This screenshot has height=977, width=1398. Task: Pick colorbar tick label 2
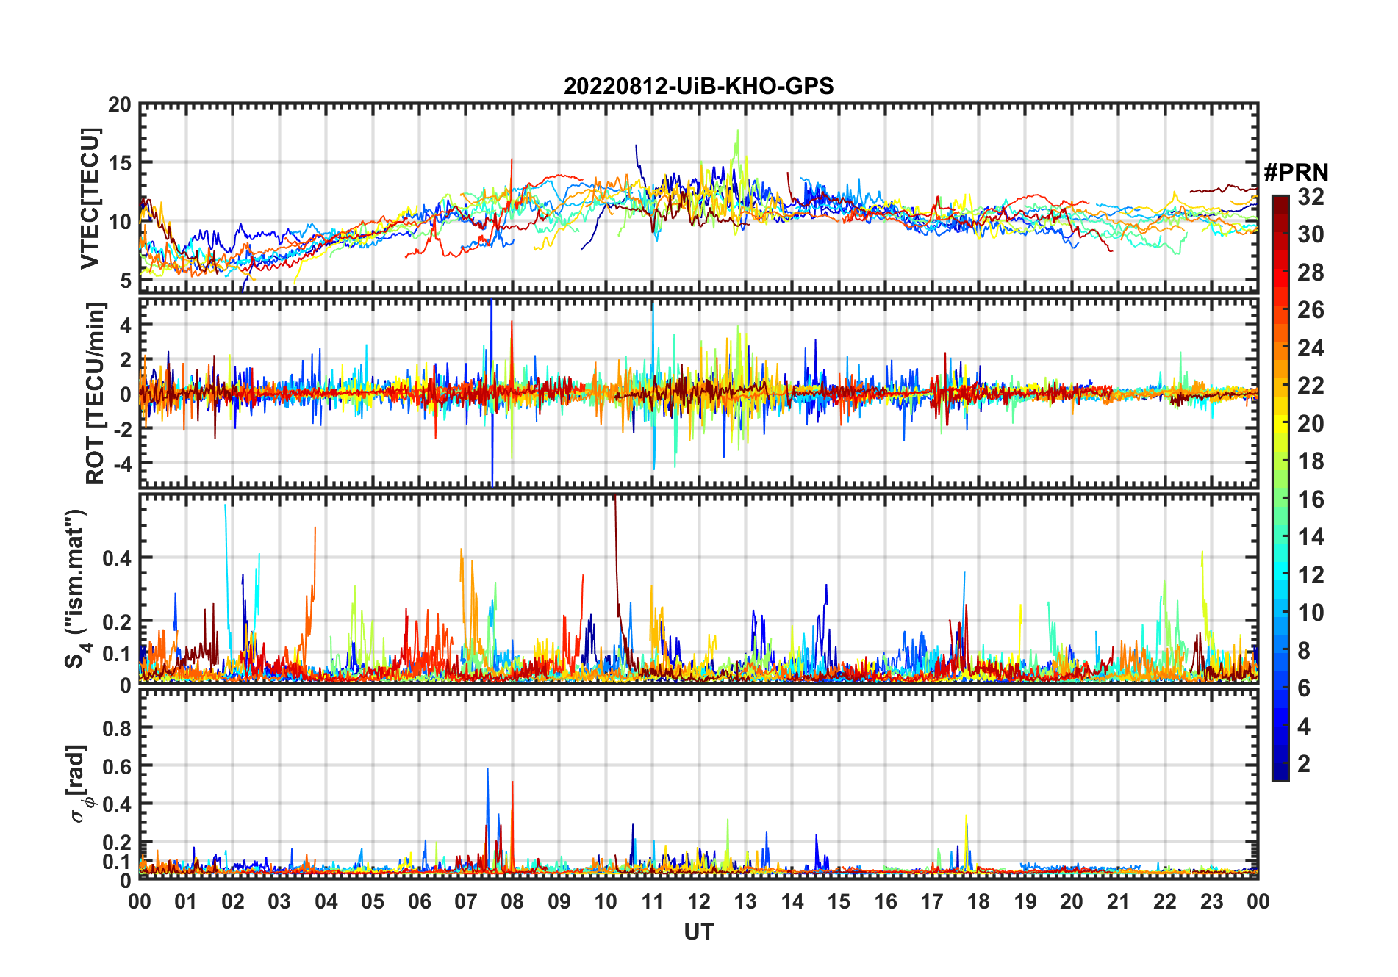[x=1304, y=764]
